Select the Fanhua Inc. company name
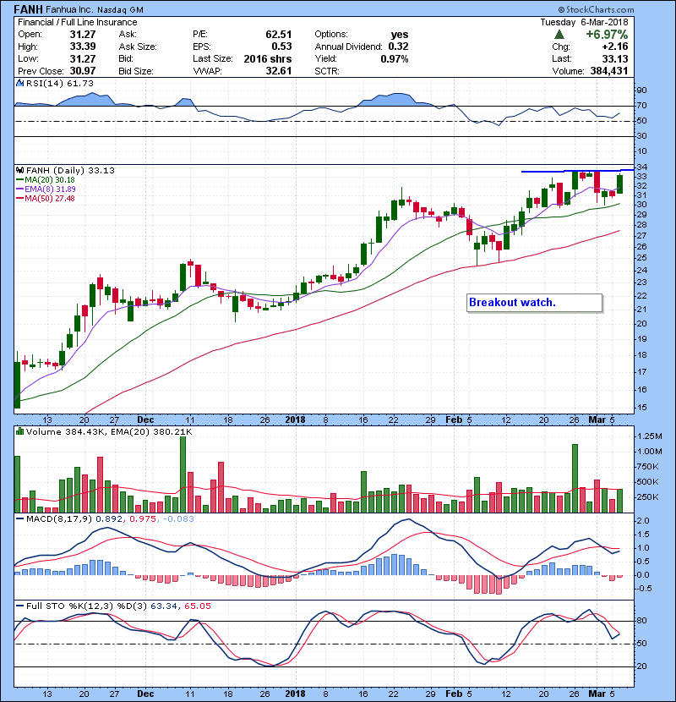676x702 pixels. coord(69,9)
